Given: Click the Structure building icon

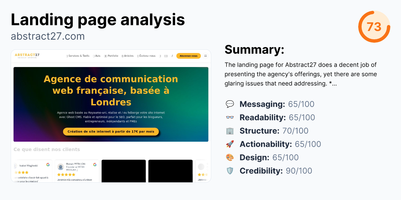Looking at the screenshot, I should (230, 131).
